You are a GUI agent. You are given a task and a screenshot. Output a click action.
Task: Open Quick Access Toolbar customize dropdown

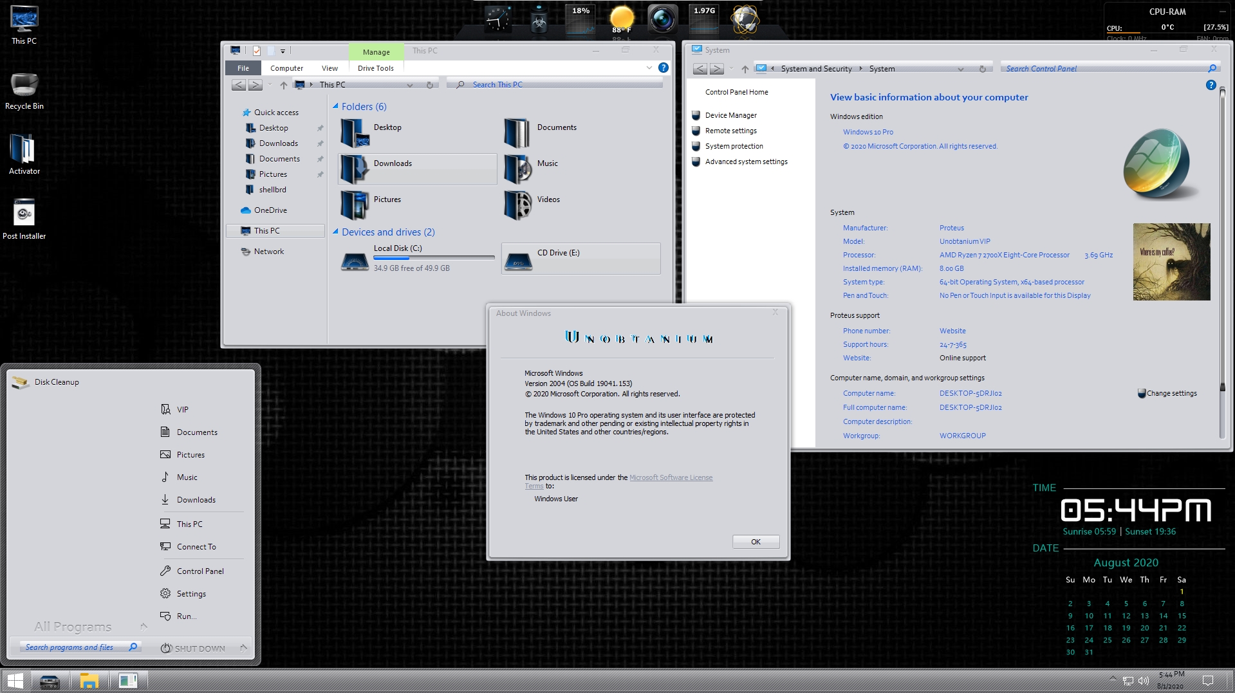pos(283,51)
